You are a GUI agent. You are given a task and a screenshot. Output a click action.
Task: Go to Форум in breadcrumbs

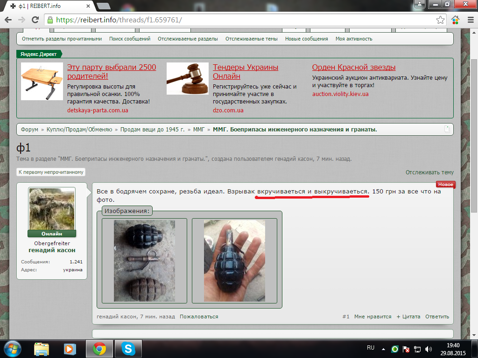(29, 130)
